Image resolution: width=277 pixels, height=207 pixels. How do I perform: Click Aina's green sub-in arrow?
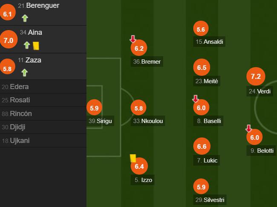coord(26,45)
